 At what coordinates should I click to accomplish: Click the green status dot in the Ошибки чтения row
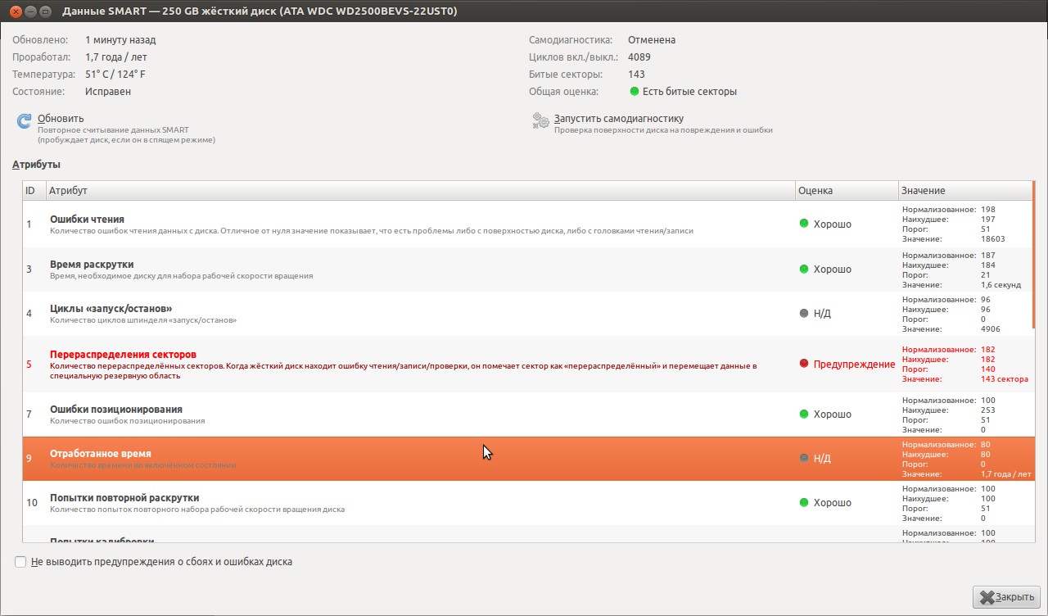[x=804, y=224]
